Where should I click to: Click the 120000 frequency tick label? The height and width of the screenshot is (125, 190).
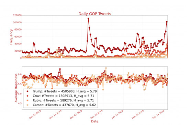[17, 15]
